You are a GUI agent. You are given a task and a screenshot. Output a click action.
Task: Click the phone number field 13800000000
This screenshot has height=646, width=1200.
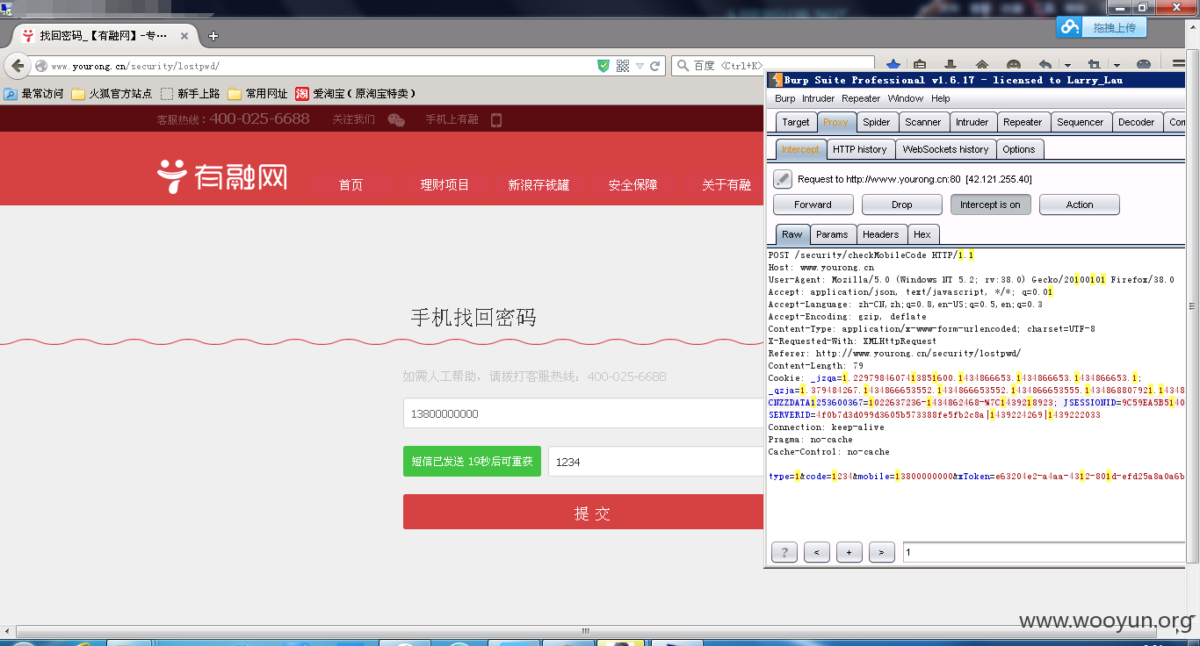(x=583, y=413)
